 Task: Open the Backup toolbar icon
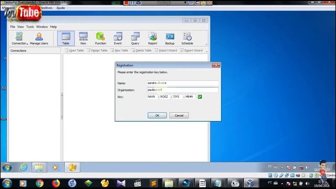click(170, 38)
